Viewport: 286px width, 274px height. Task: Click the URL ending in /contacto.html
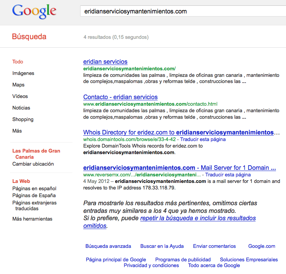tap(150, 104)
